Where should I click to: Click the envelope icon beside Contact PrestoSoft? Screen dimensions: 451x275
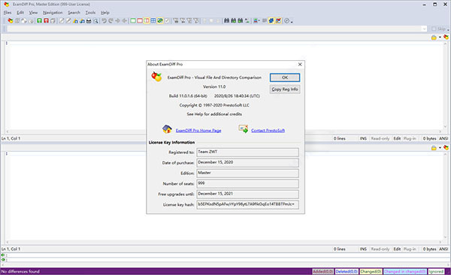243,129
